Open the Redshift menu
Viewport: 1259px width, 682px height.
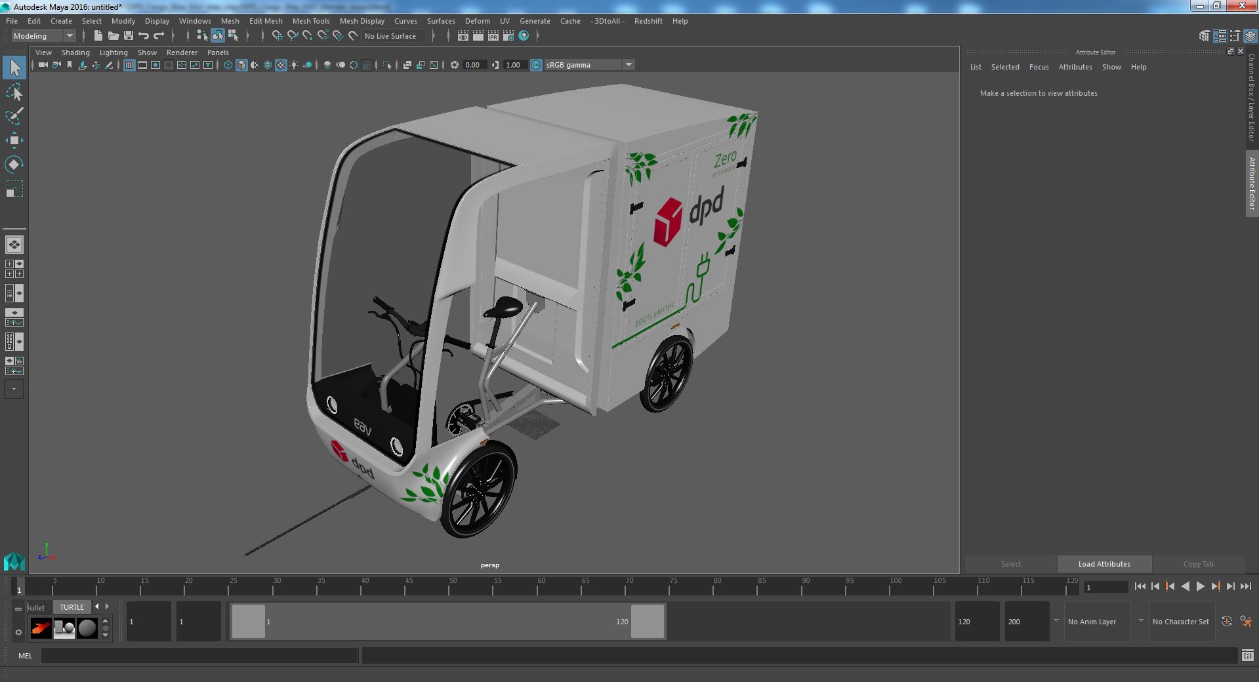(x=648, y=21)
